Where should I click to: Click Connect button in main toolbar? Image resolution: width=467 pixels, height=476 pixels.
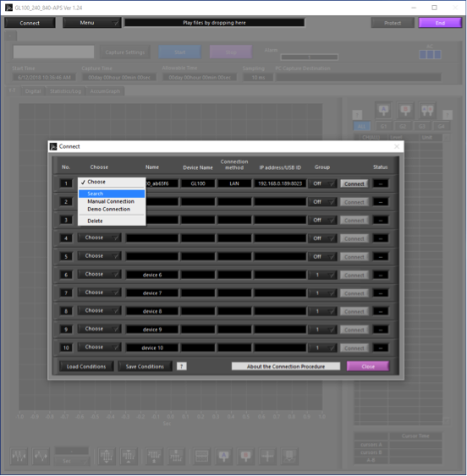[x=30, y=23]
